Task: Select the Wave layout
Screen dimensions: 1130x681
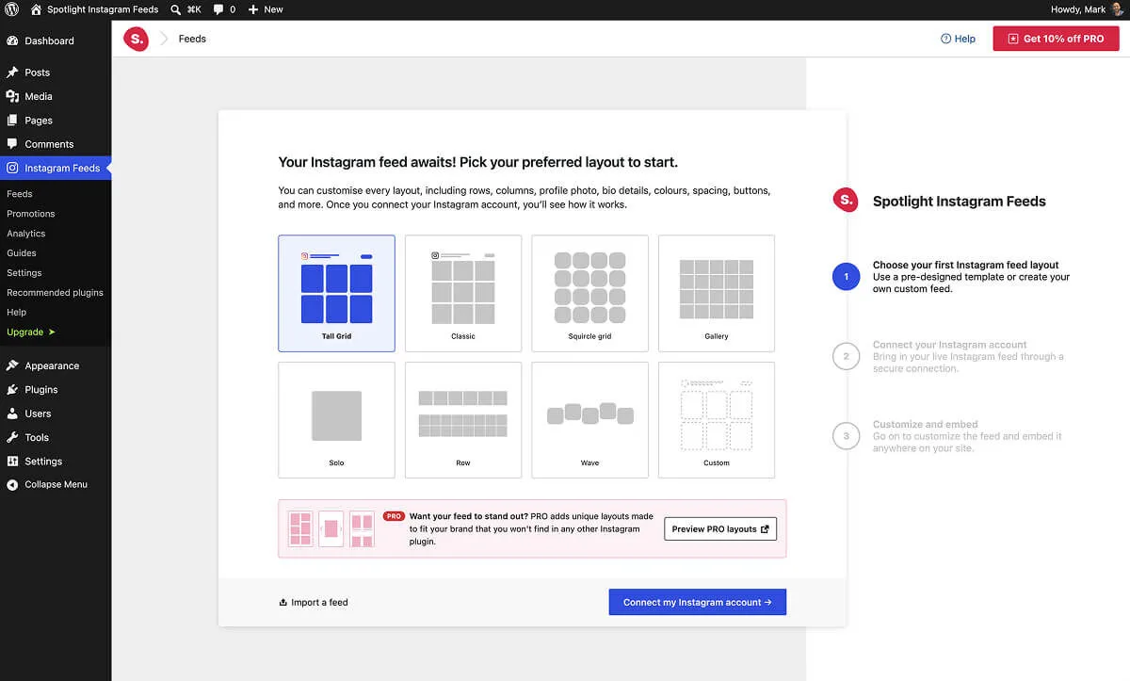Action: (x=589, y=420)
